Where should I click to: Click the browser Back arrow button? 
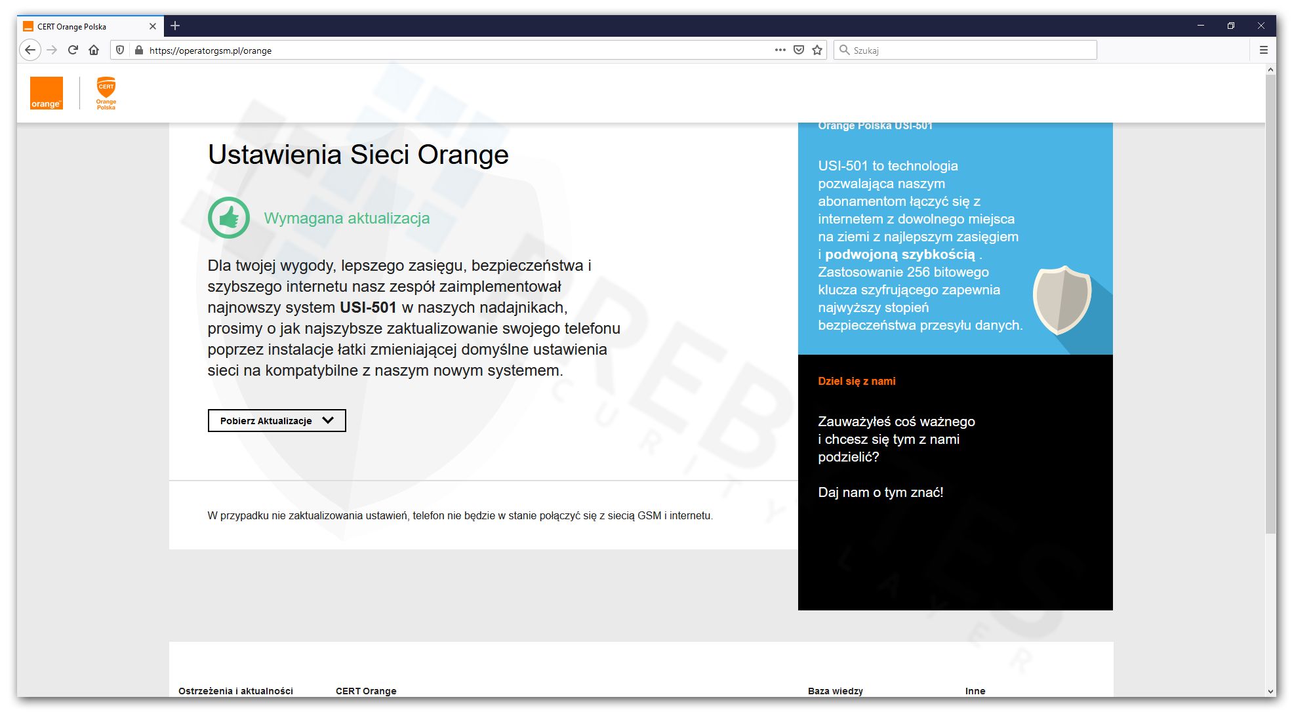(30, 50)
